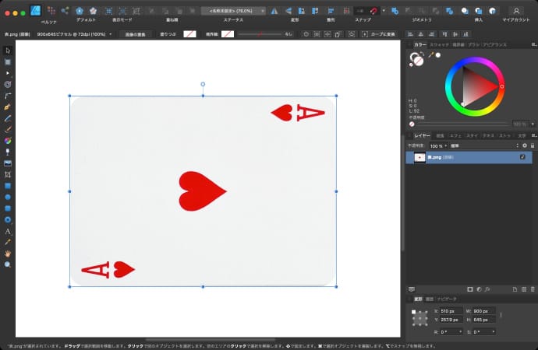The height and width of the screenshot is (350, 538).
Task: Select the hand View tool
Action: point(8,254)
